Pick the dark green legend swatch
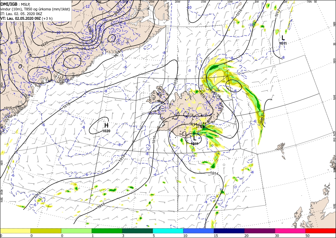The image size is (336, 238). (x=137, y=231)
